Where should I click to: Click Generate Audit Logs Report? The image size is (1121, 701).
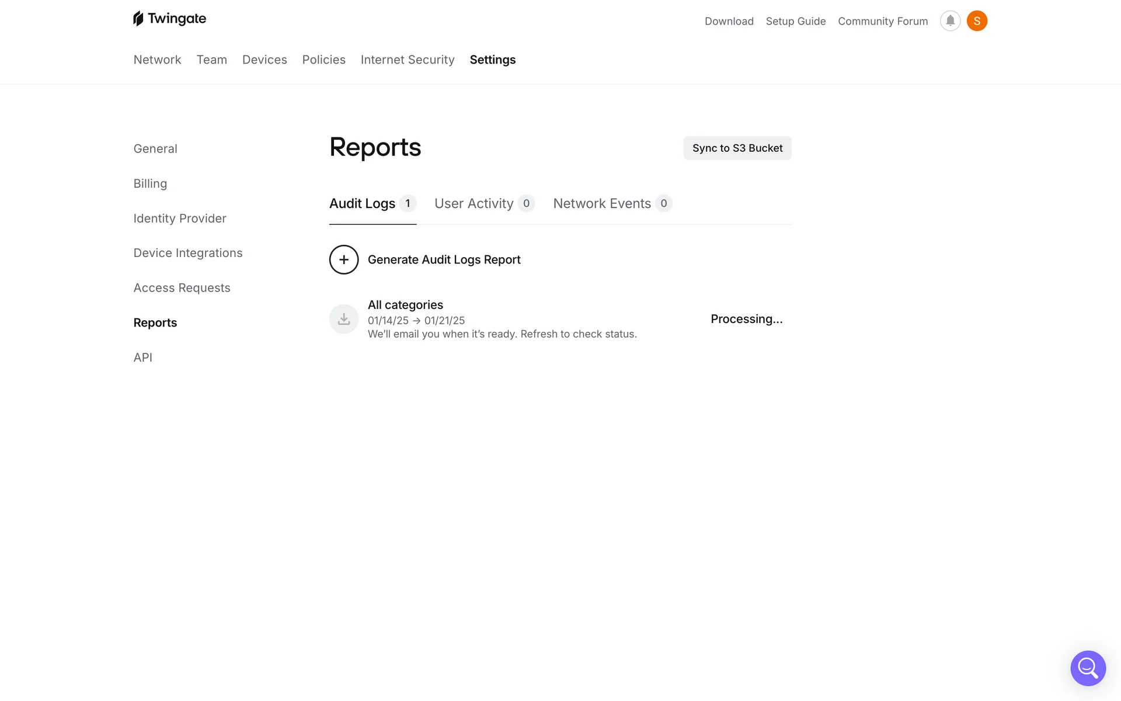pos(444,259)
